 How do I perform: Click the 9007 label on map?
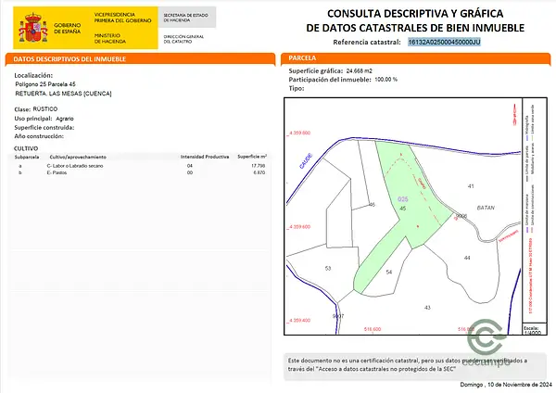point(338,316)
